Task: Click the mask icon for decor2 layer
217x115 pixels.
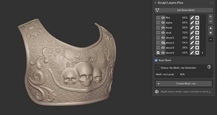Action: point(197,43)
